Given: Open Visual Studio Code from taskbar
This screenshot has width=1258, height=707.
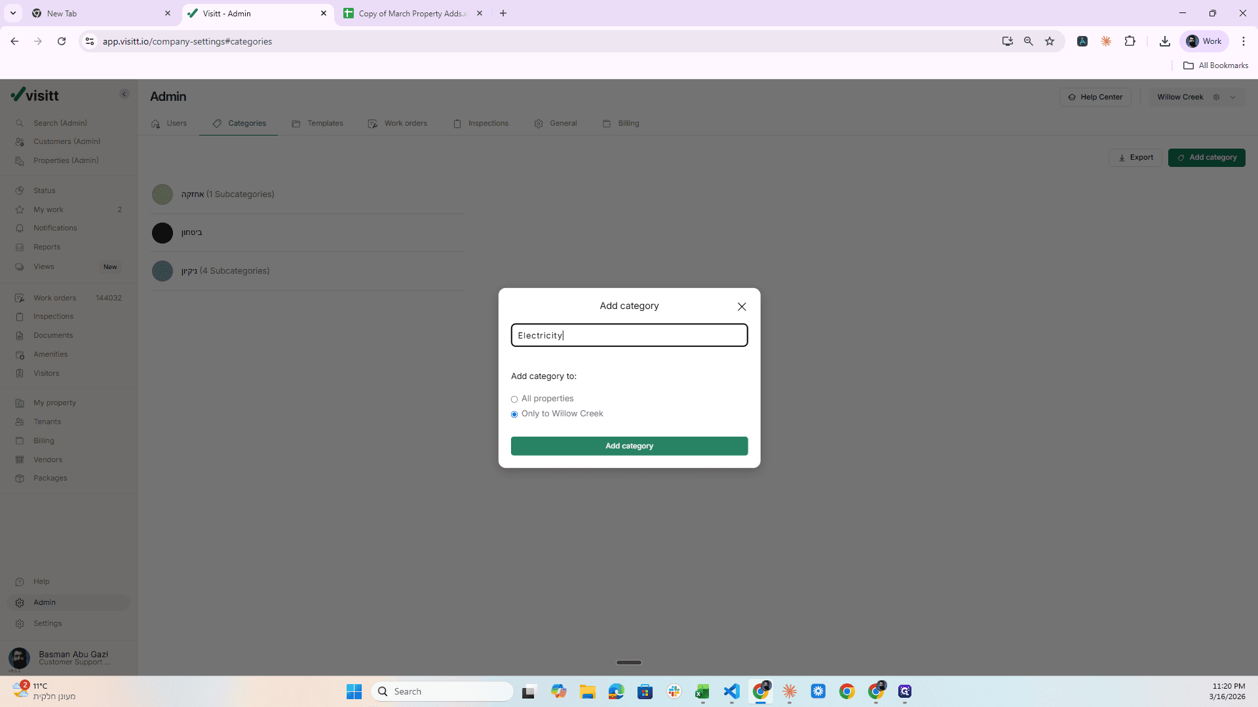Looking at the screenshot, I should [732, 691].
